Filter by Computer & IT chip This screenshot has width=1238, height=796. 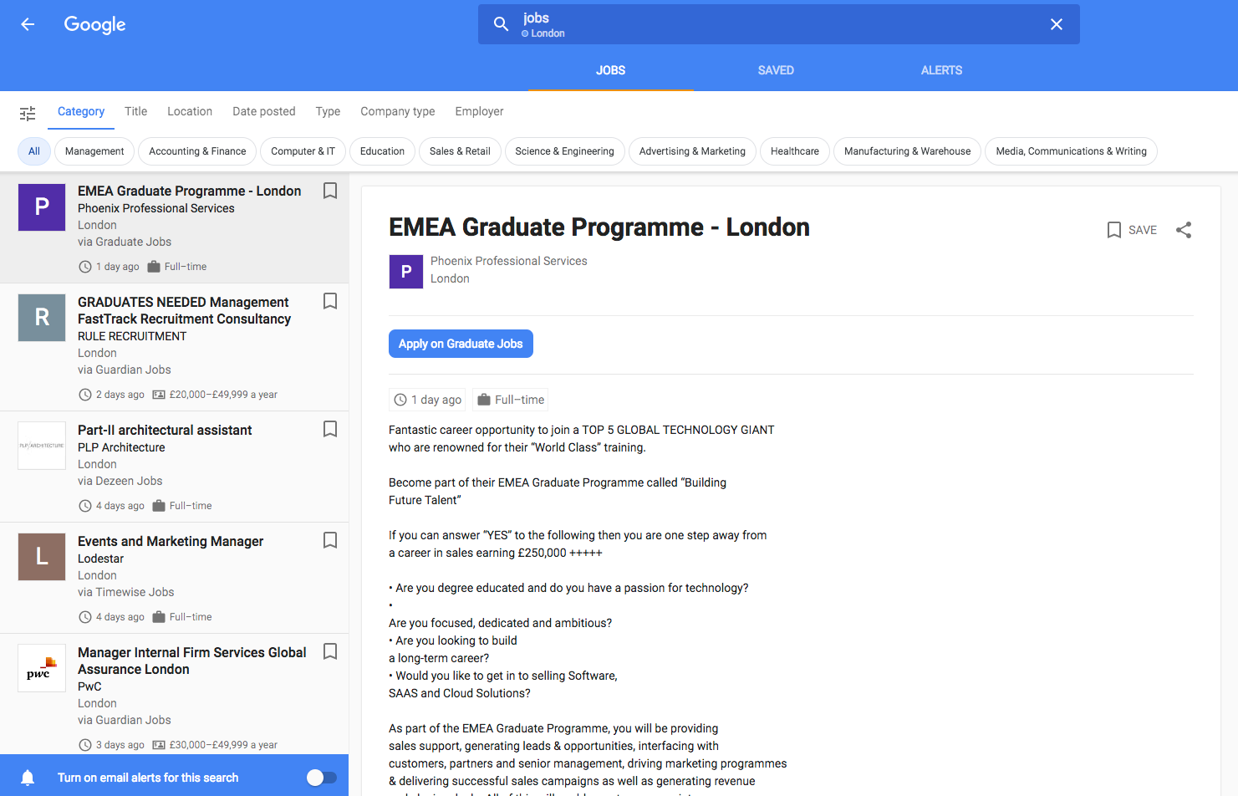click(x=303, y=151)
